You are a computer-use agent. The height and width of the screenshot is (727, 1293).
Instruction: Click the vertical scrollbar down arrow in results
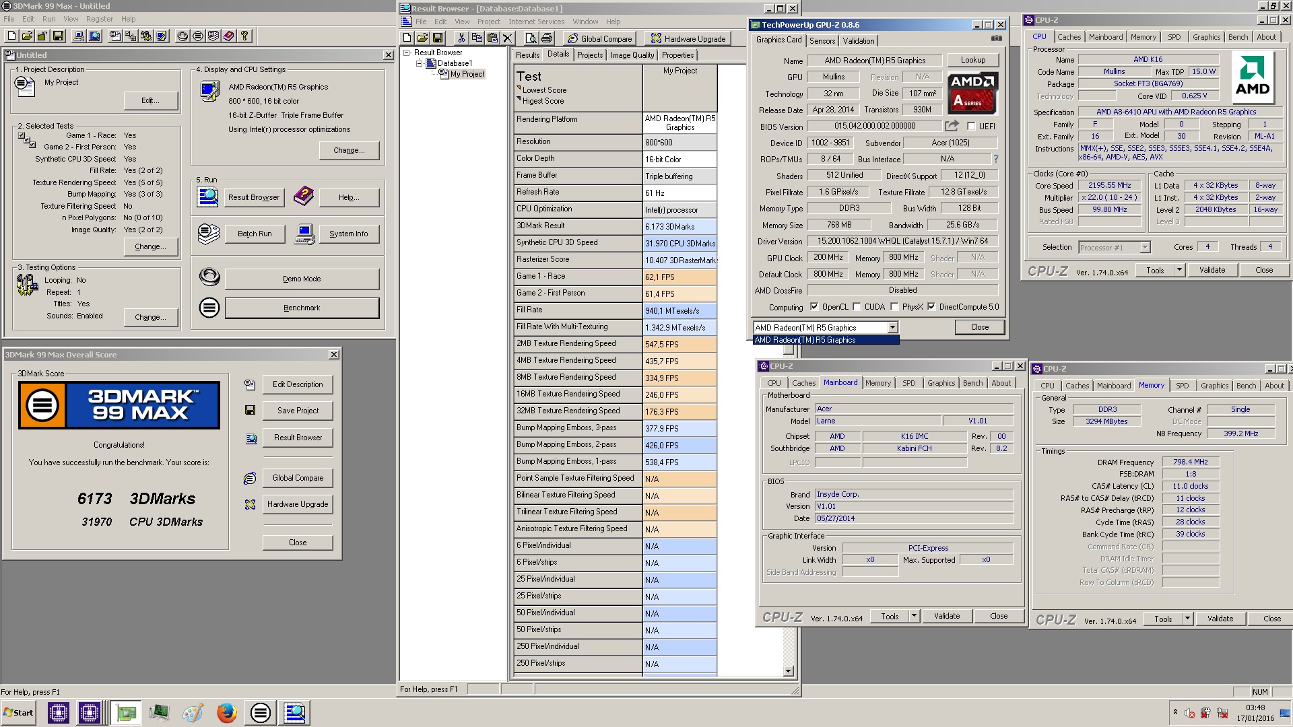[789, 671]
